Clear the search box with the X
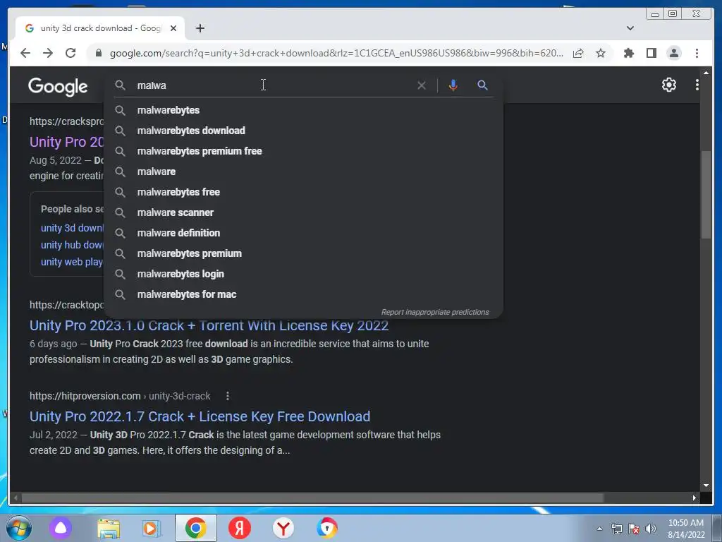The height and width of the screenshot is (542, 722). (422, 85)
